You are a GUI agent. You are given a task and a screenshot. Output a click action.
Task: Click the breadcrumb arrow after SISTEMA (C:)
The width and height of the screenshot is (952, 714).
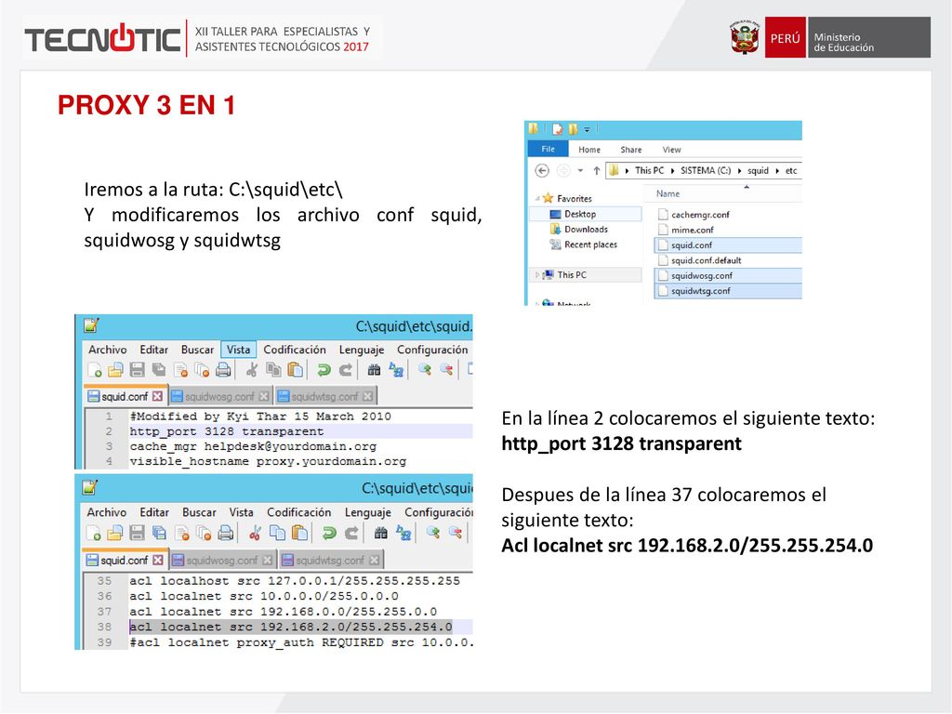739,171
